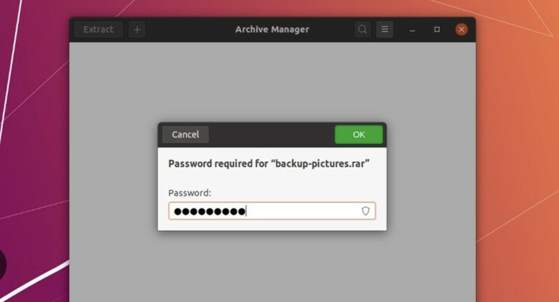Image resolution: width=559 pixels, height=302 pixels.
Task: Close Archive Manager with the orange X
Action: (x=462, y=29)
